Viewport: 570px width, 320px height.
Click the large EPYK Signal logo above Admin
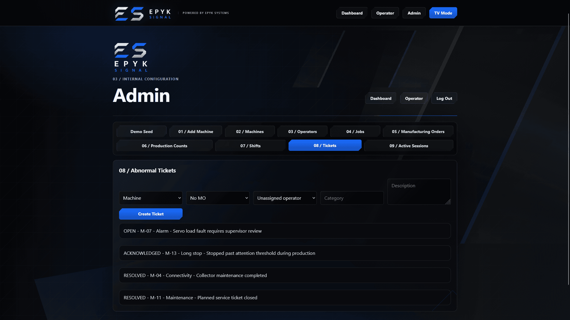click(x=131, y=57)
